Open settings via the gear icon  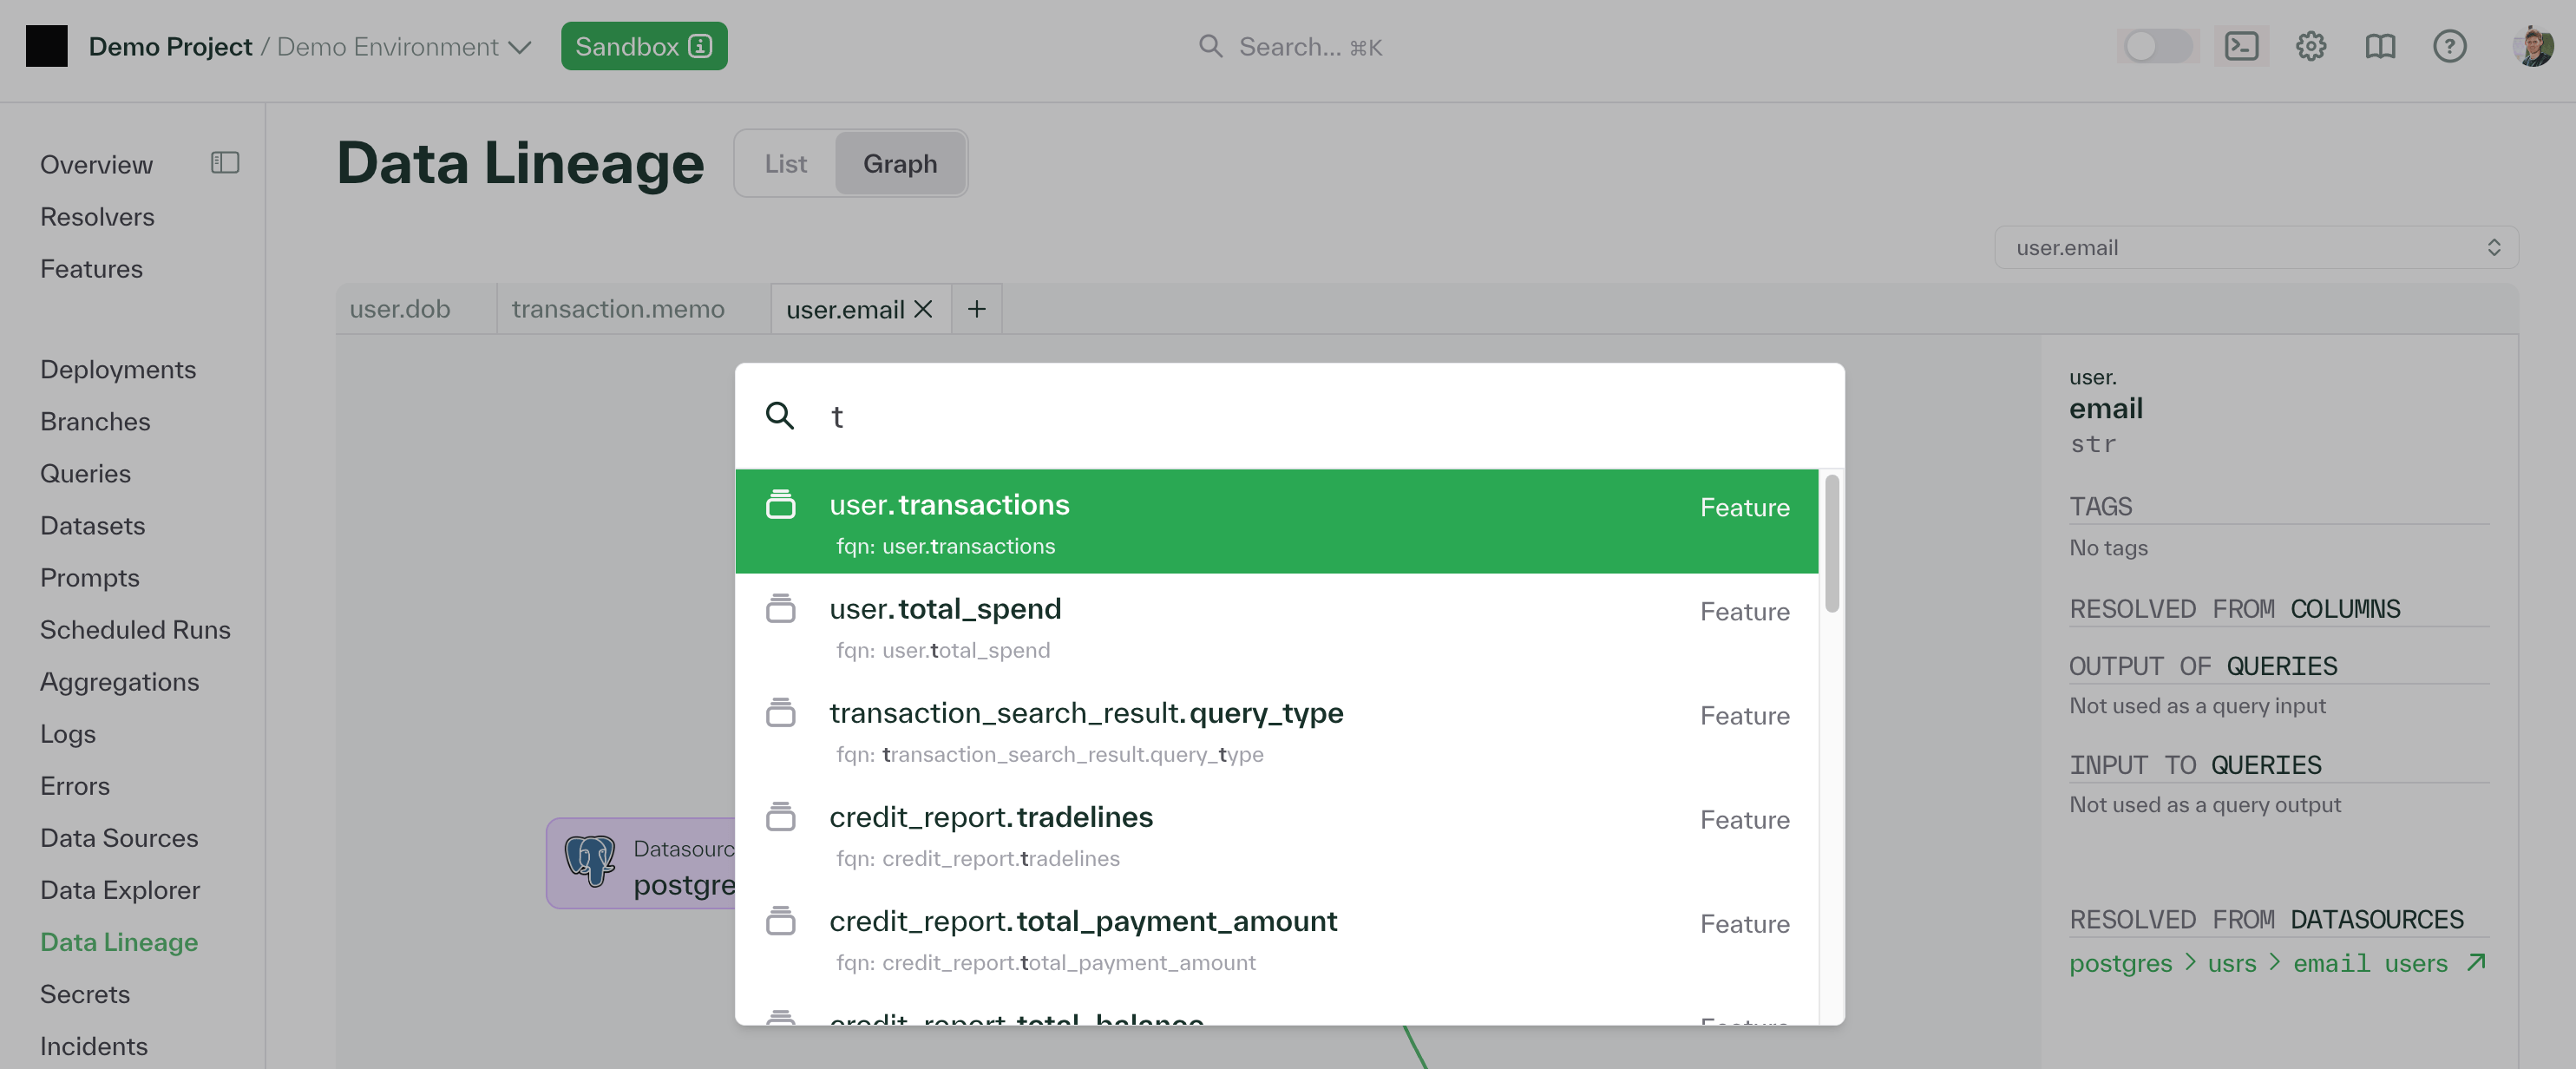[2311, 46]
